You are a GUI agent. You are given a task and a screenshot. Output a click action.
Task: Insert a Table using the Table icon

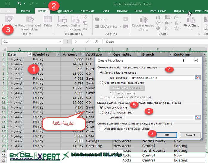(47, 19)
